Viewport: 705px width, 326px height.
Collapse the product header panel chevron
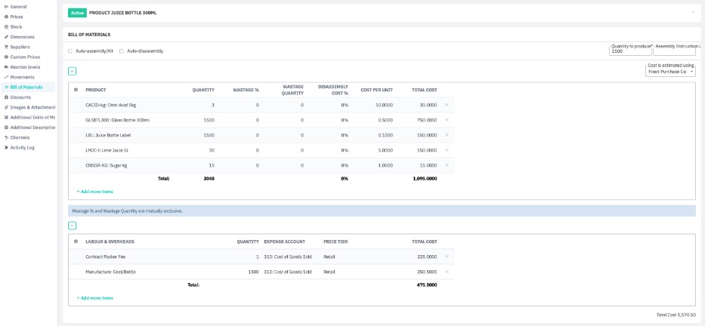692,13
